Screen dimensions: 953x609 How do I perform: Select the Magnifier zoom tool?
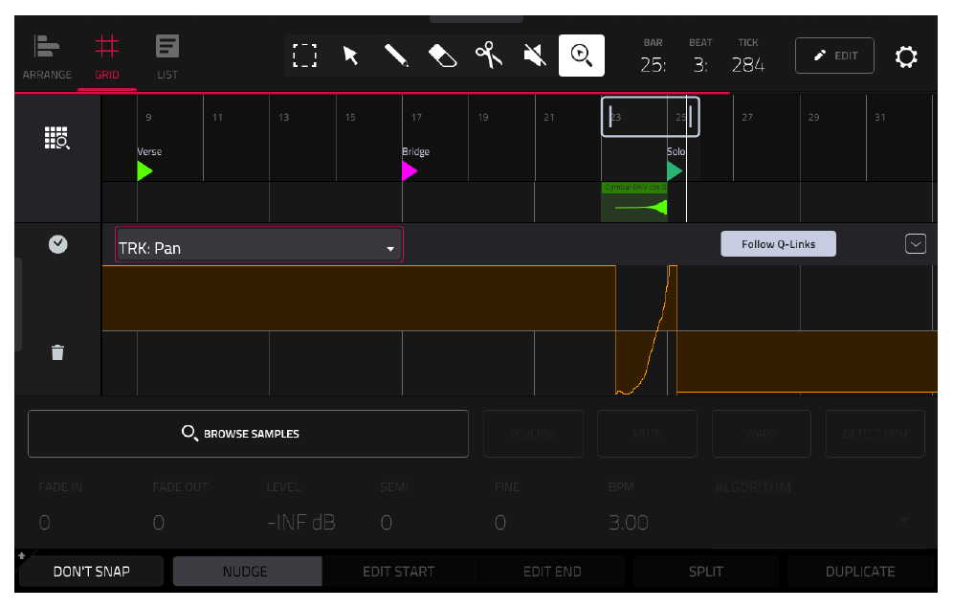(582, 56)
